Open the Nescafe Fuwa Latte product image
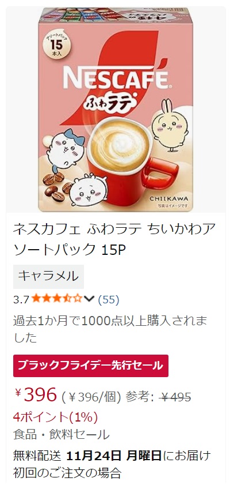Image resolution: width=230 pixels, height=489 pixels. 116,110
